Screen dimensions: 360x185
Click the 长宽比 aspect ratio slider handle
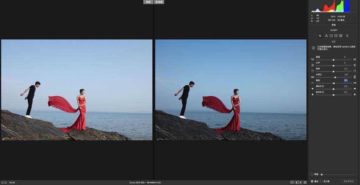click(335, 77)
